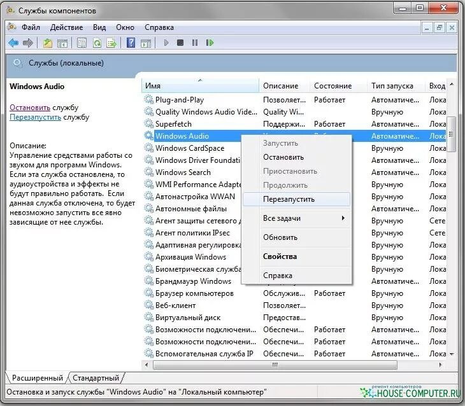Click the horizontal scrollbar right arrow
465x406 pixels.
click(x=441, y=365)
